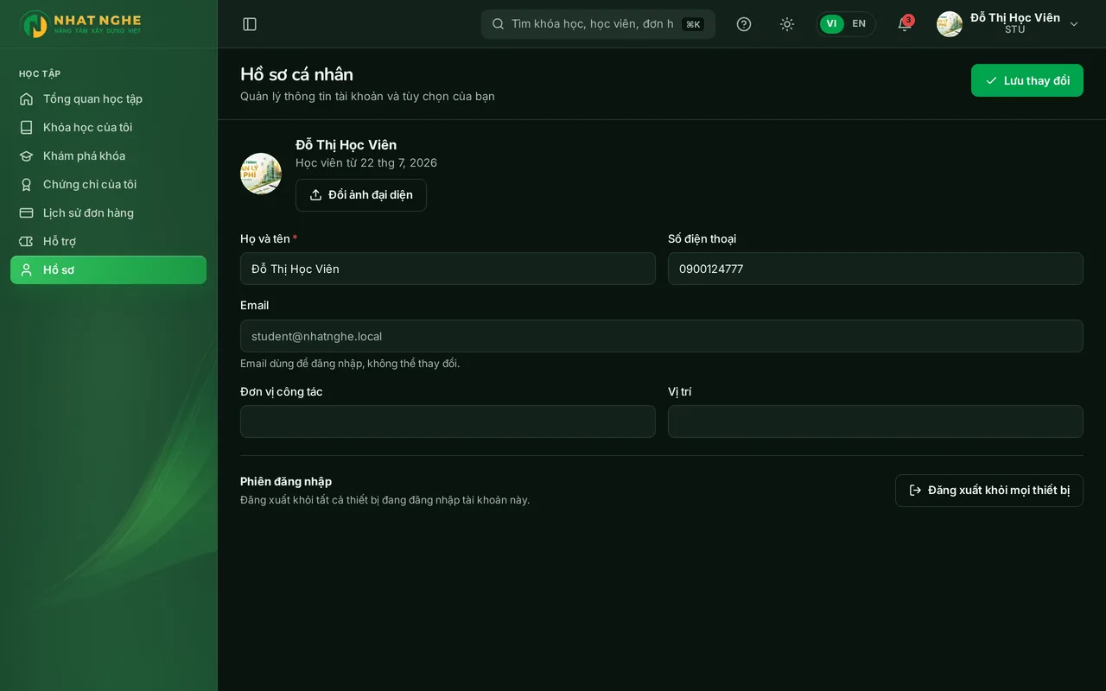The height and width of the screenshot is (691, 1106).
Task: Open Khám phá khóa page
Action: 109,155
